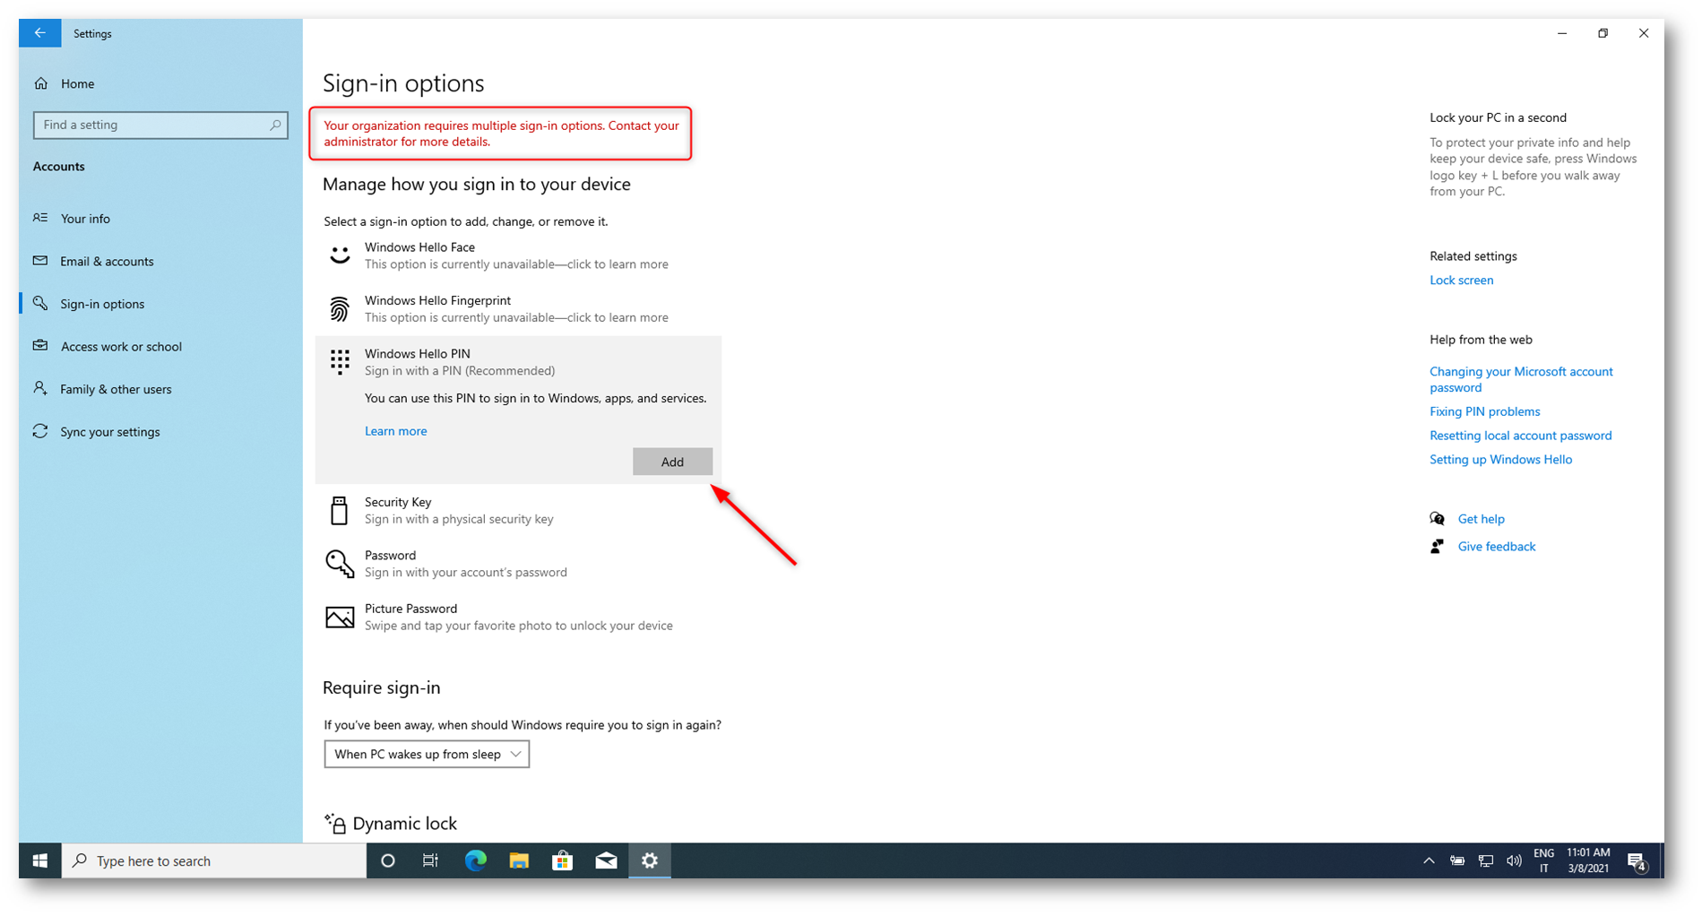This screenshot has width=1702, height=916.
Task: Open Sync your settings
Action: click(109, 431)
